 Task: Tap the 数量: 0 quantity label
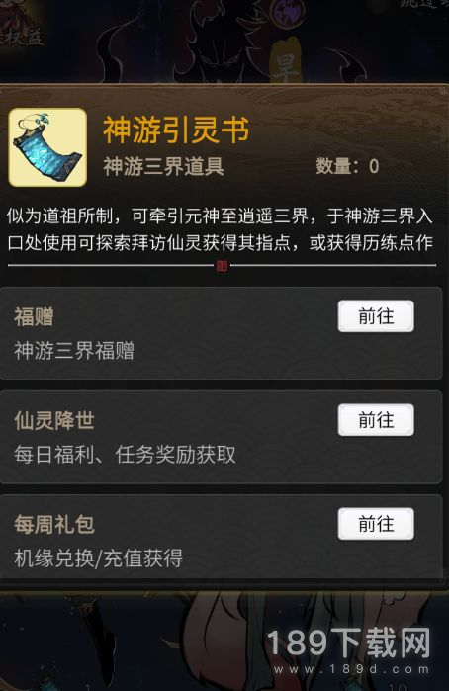(347, 167)
